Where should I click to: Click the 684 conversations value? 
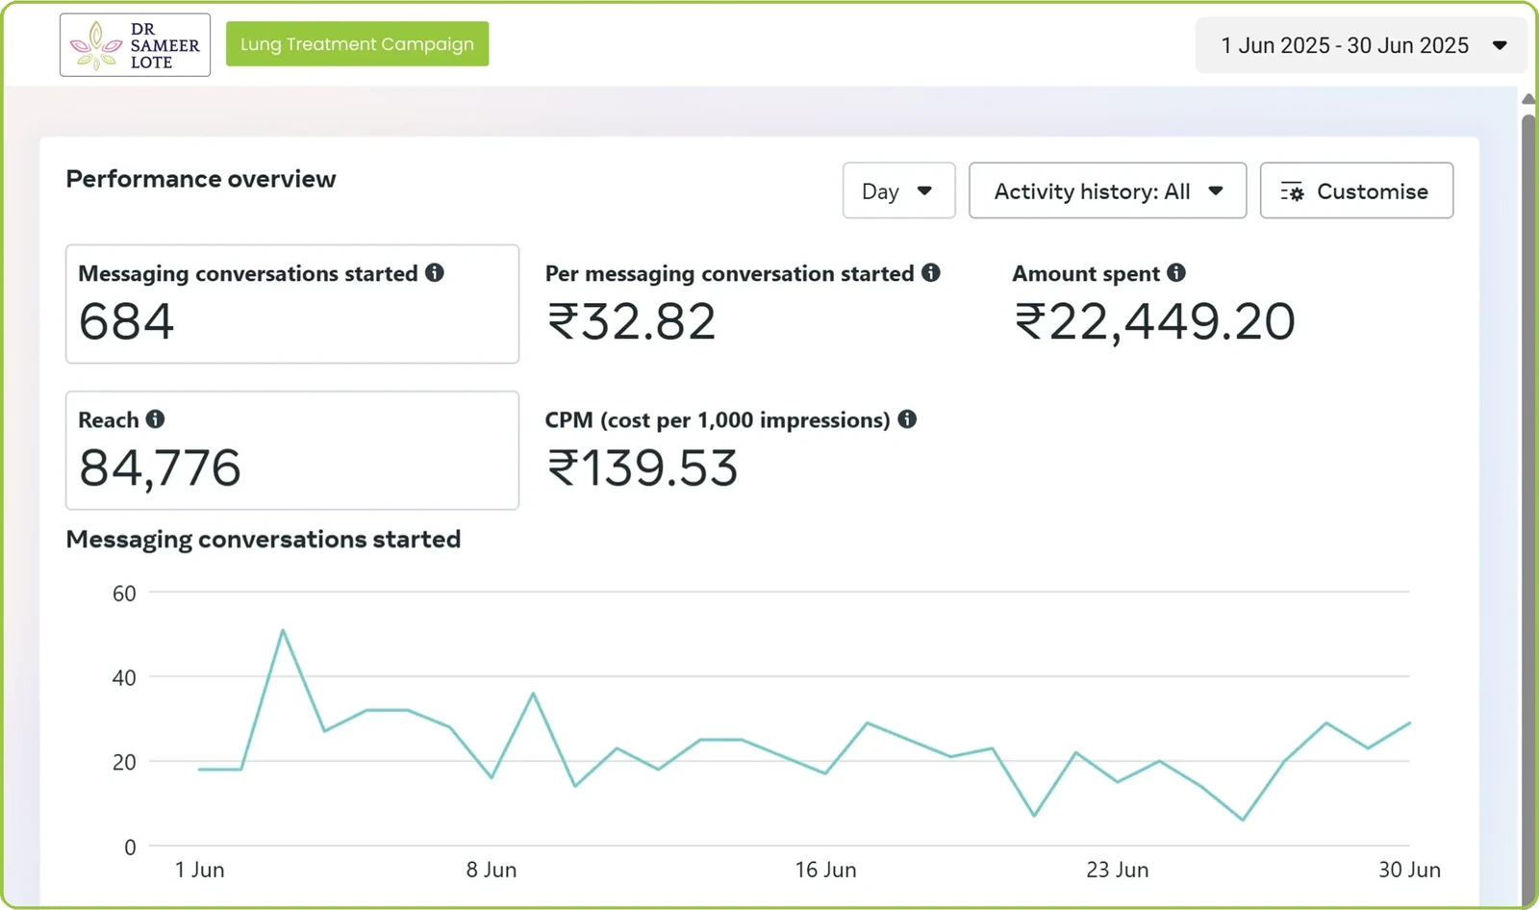[126, 321]
